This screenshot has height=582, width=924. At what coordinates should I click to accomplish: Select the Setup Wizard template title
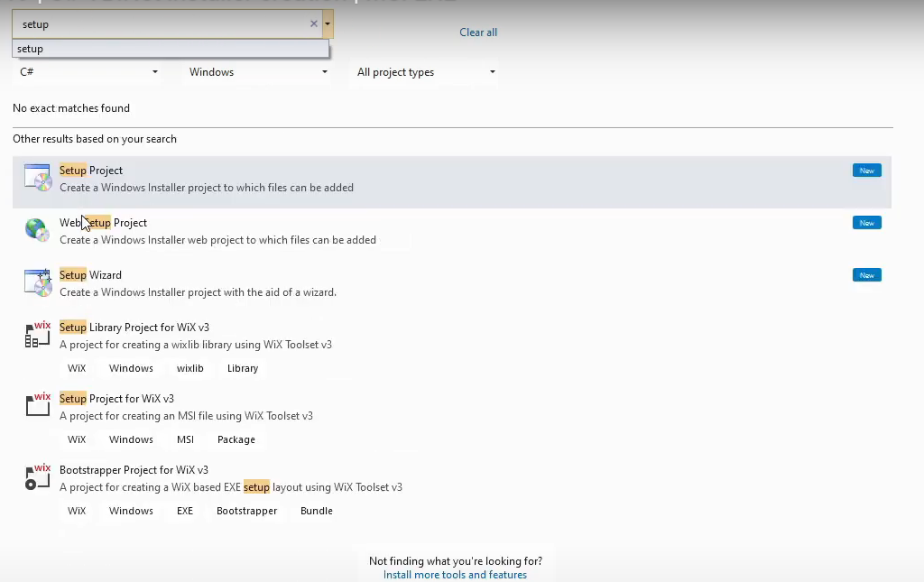point(90,275)
